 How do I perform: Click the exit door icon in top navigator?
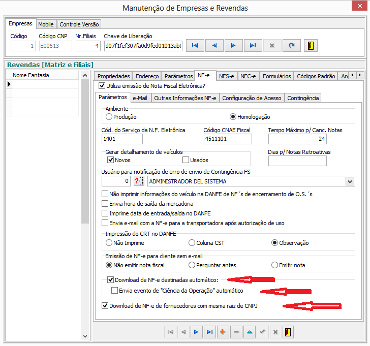[311, 46]
